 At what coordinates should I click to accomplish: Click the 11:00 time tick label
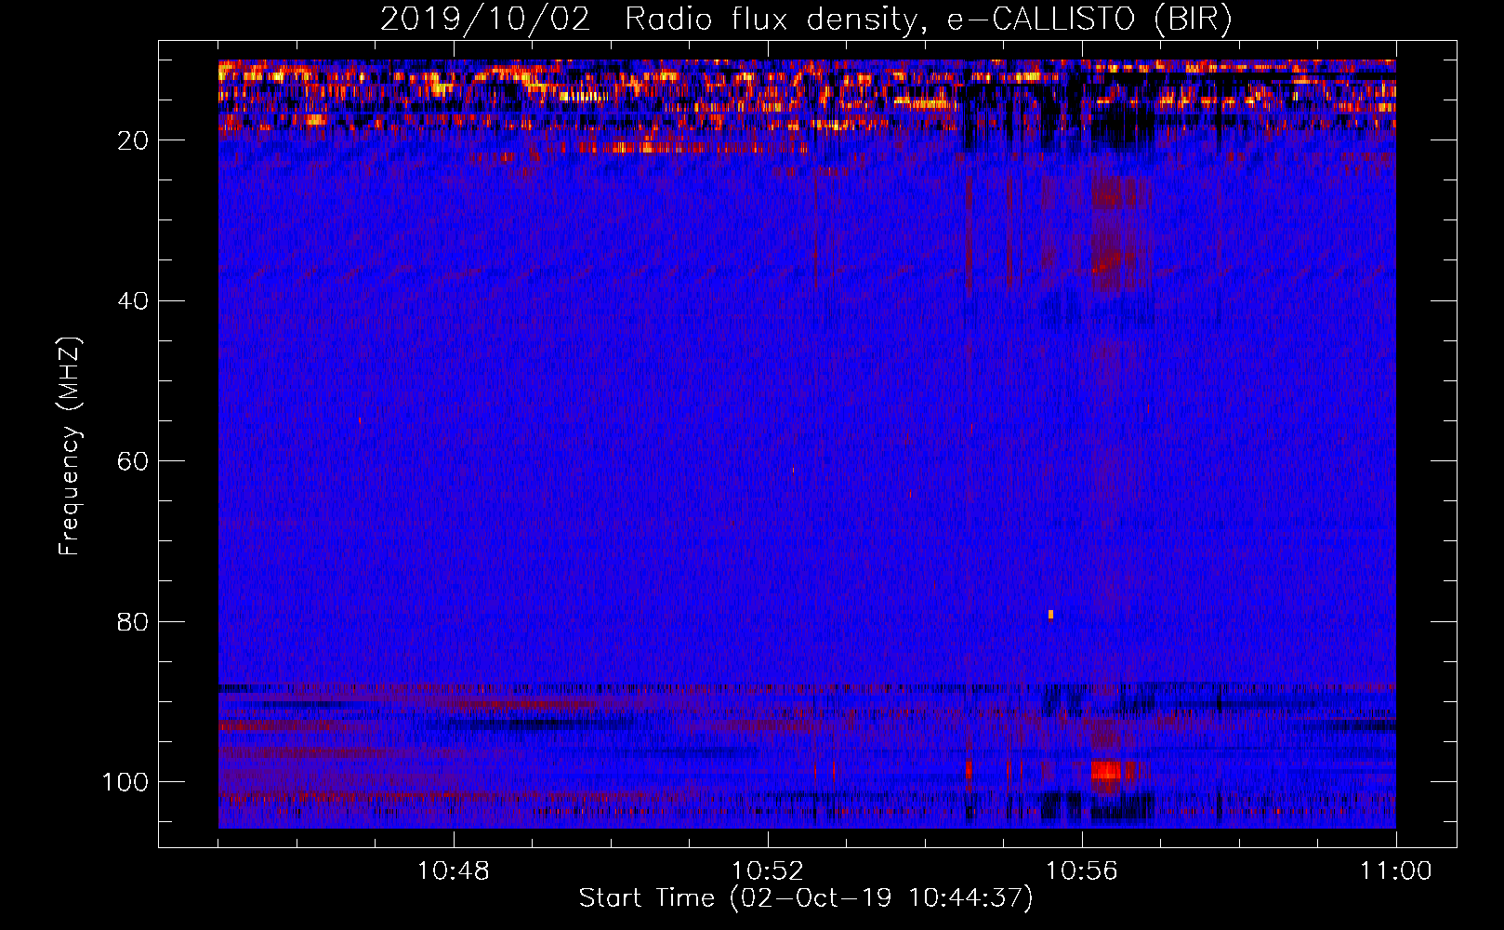click(x=1395, y=871)
